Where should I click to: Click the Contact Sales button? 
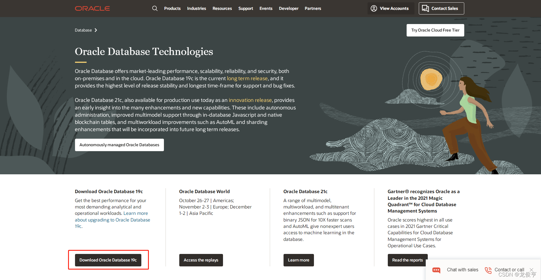tap(441, 8)
